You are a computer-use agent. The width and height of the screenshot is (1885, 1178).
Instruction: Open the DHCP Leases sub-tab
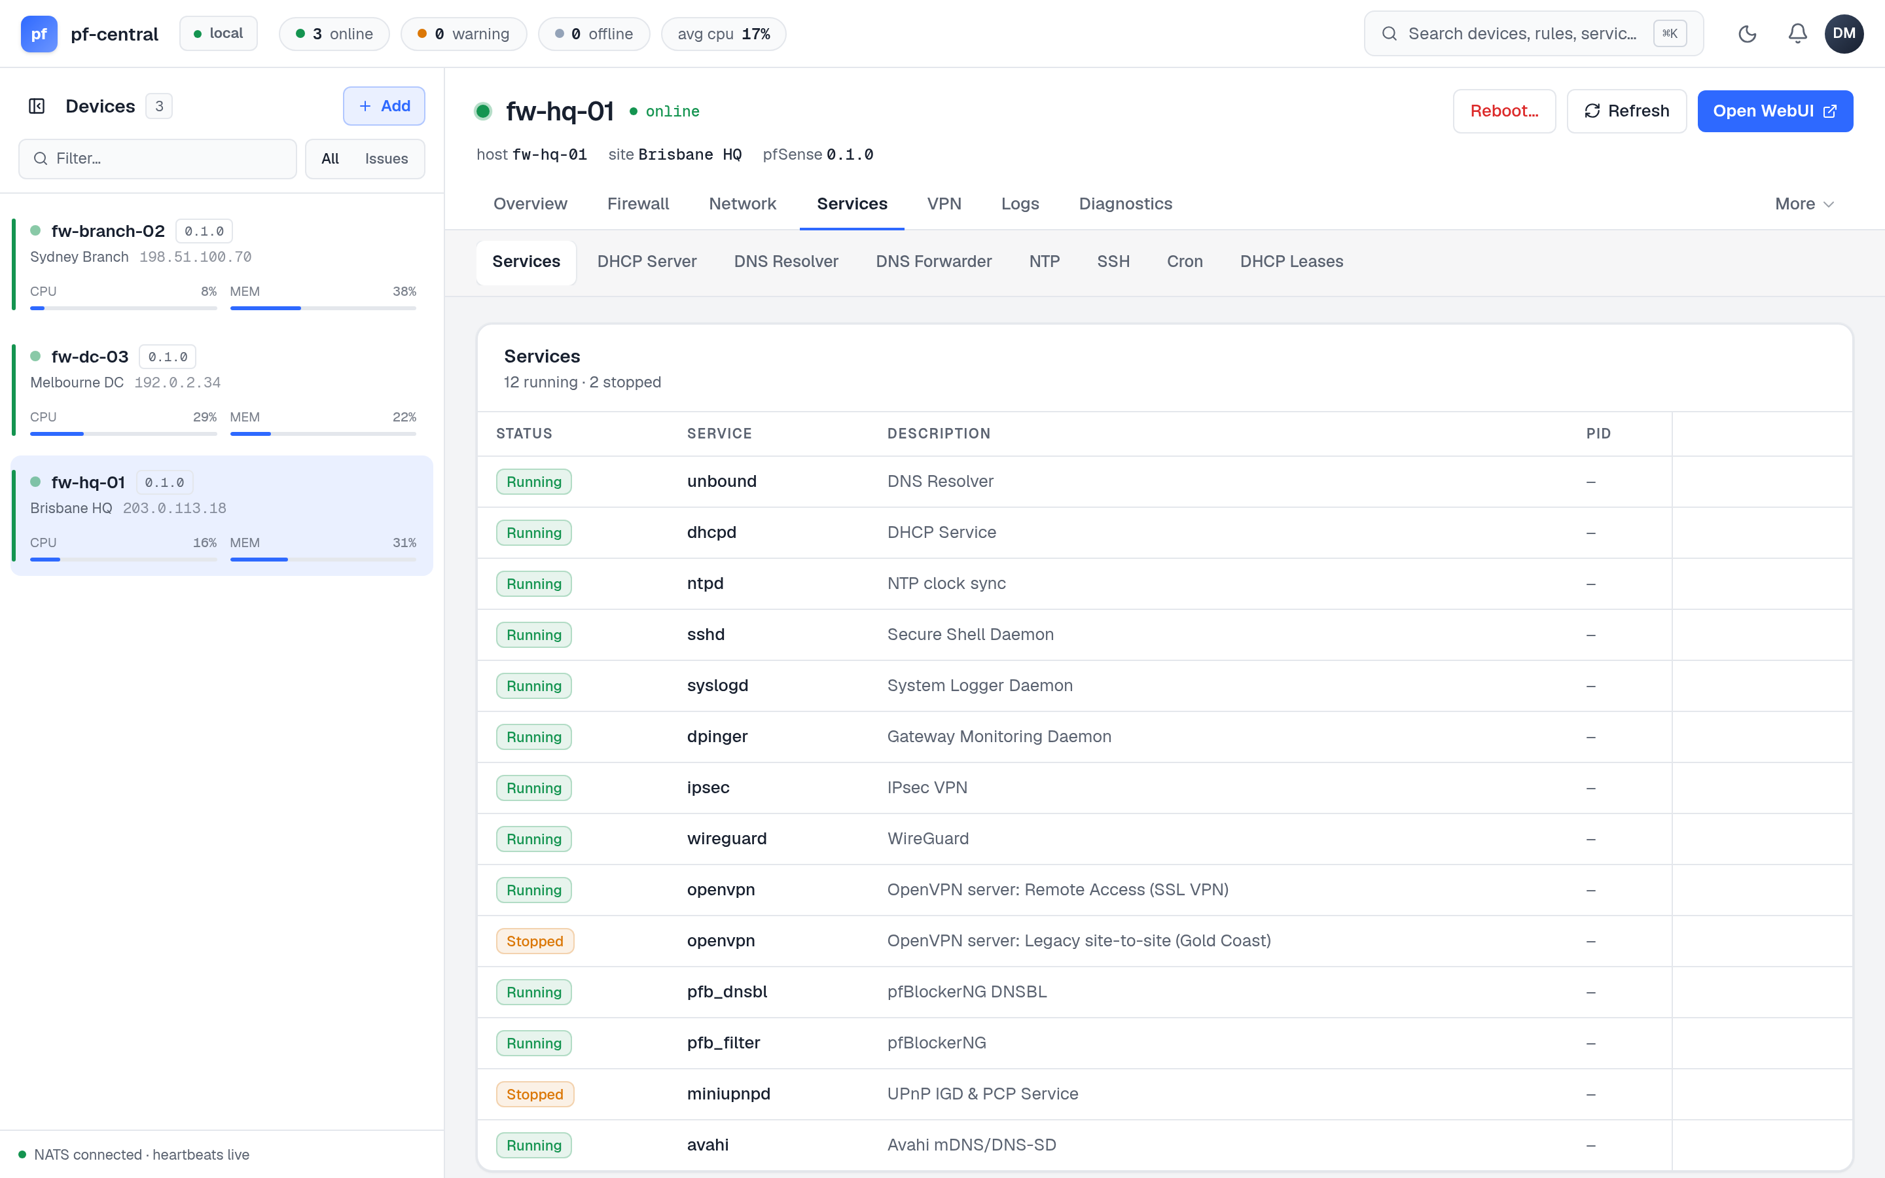(1291, 262)
